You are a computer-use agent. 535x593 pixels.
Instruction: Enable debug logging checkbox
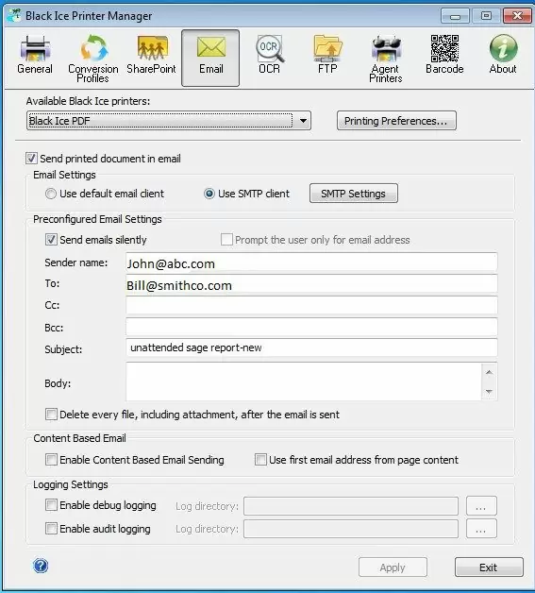point(51,505)
